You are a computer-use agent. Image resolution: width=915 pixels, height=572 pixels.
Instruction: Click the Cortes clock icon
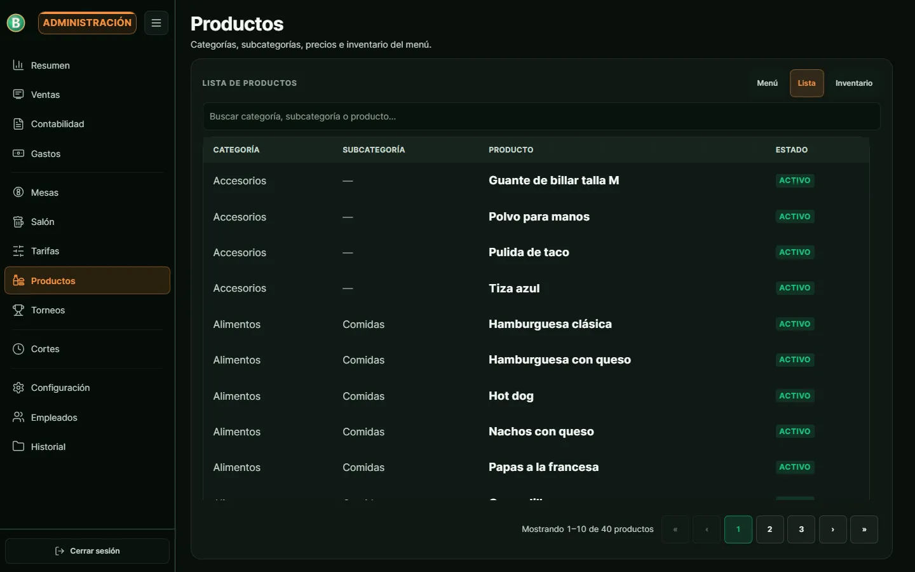pyautogui.click(x=18, y=349)
